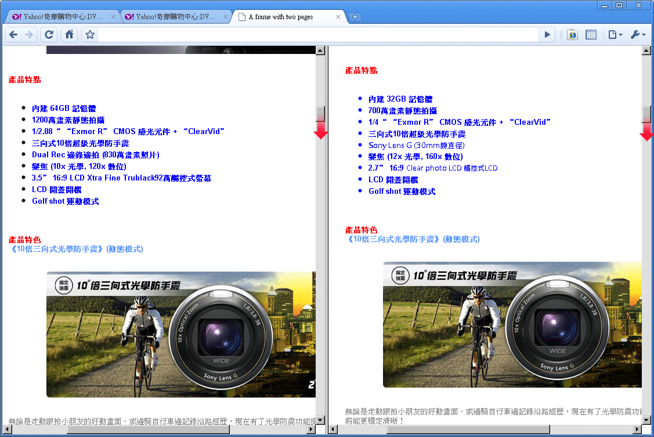This screenshot has width=654, height=437.
Task: Click the left frame horizontal scrollbar thumb
Action: (x=148, y=429)
